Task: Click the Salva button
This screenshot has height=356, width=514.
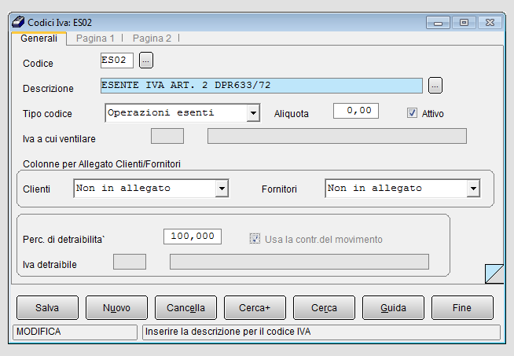Action: point(47,307)
